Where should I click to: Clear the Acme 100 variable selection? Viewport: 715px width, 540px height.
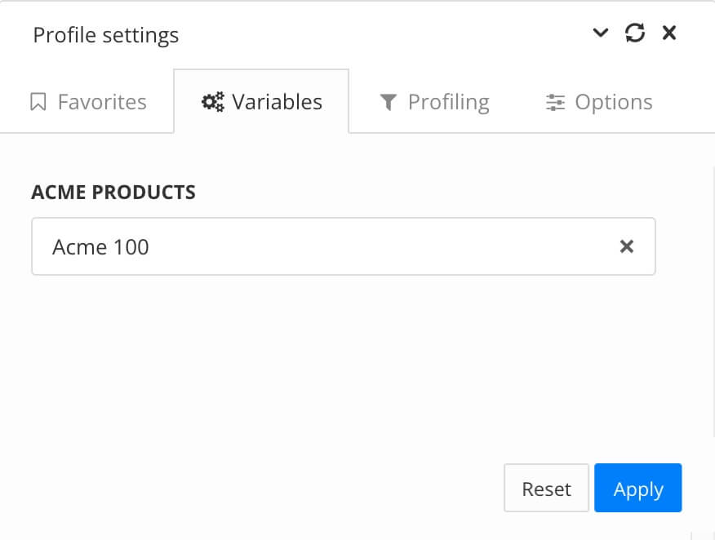pyautogui.click(x=626, y=246)
